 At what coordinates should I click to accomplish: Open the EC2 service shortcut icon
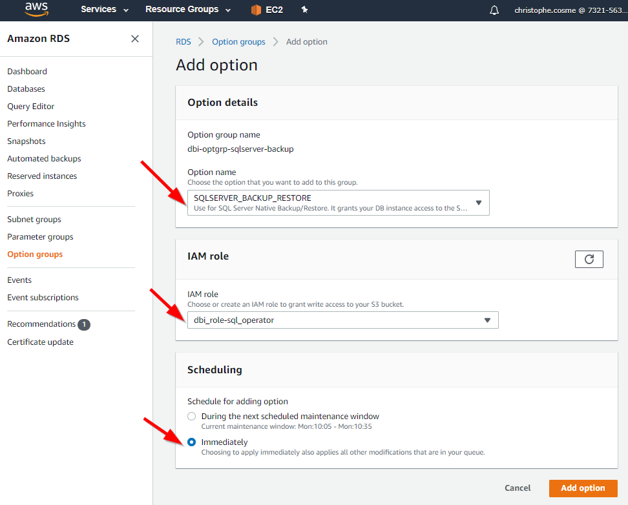point(256,10)
